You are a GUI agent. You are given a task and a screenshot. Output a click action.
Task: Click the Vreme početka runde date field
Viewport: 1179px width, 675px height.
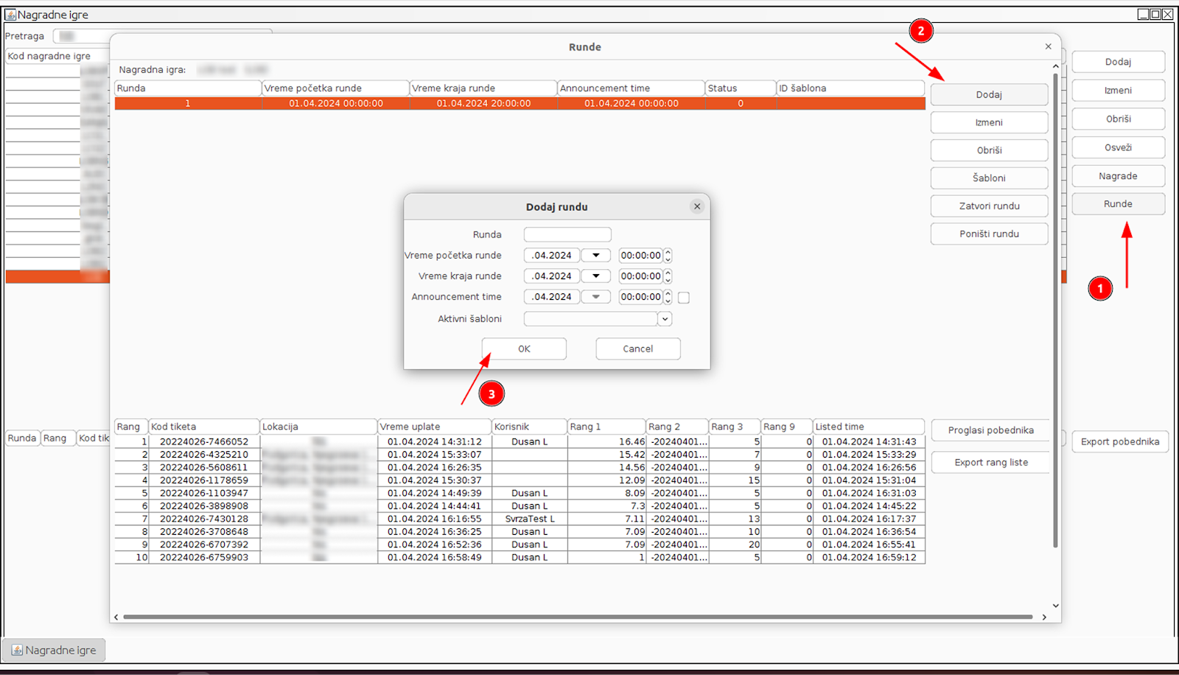(x=552, y=256)
